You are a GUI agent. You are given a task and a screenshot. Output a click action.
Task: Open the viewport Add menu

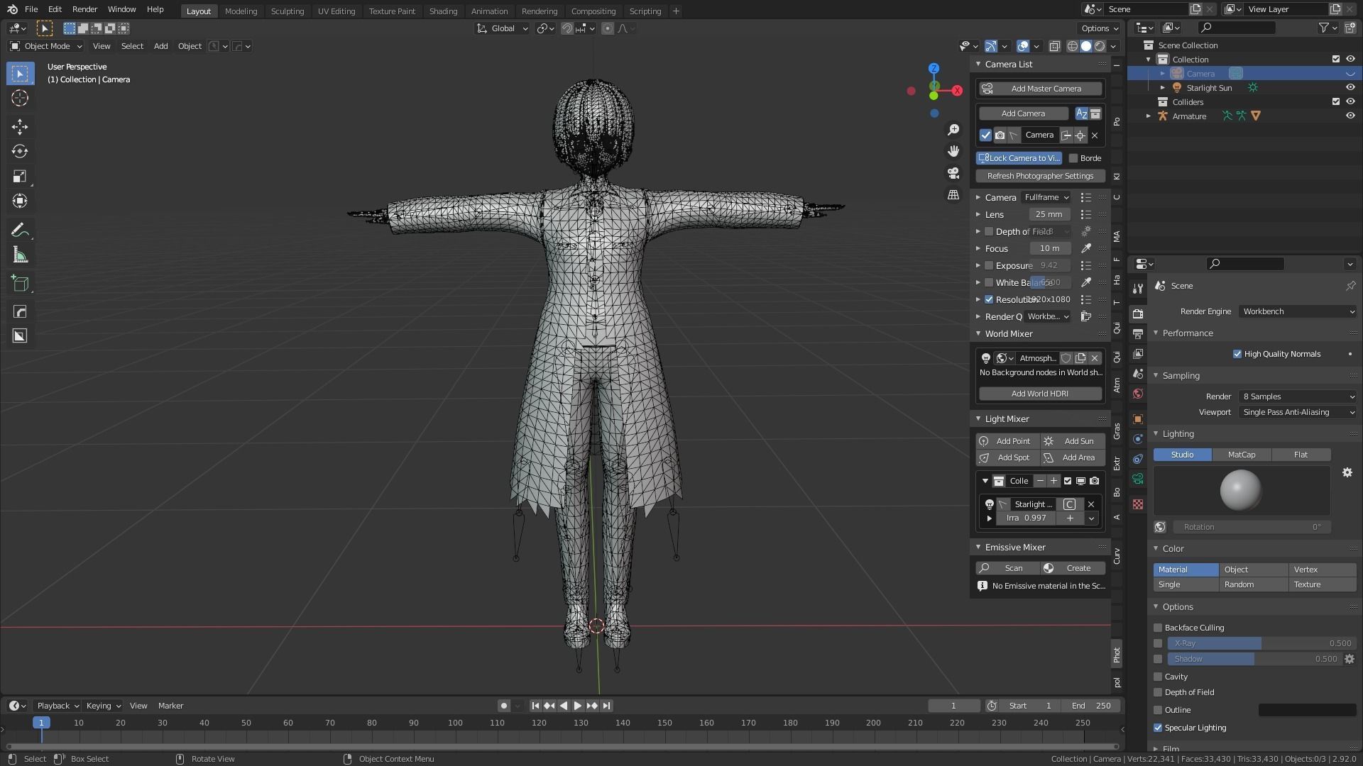point(161,46)
